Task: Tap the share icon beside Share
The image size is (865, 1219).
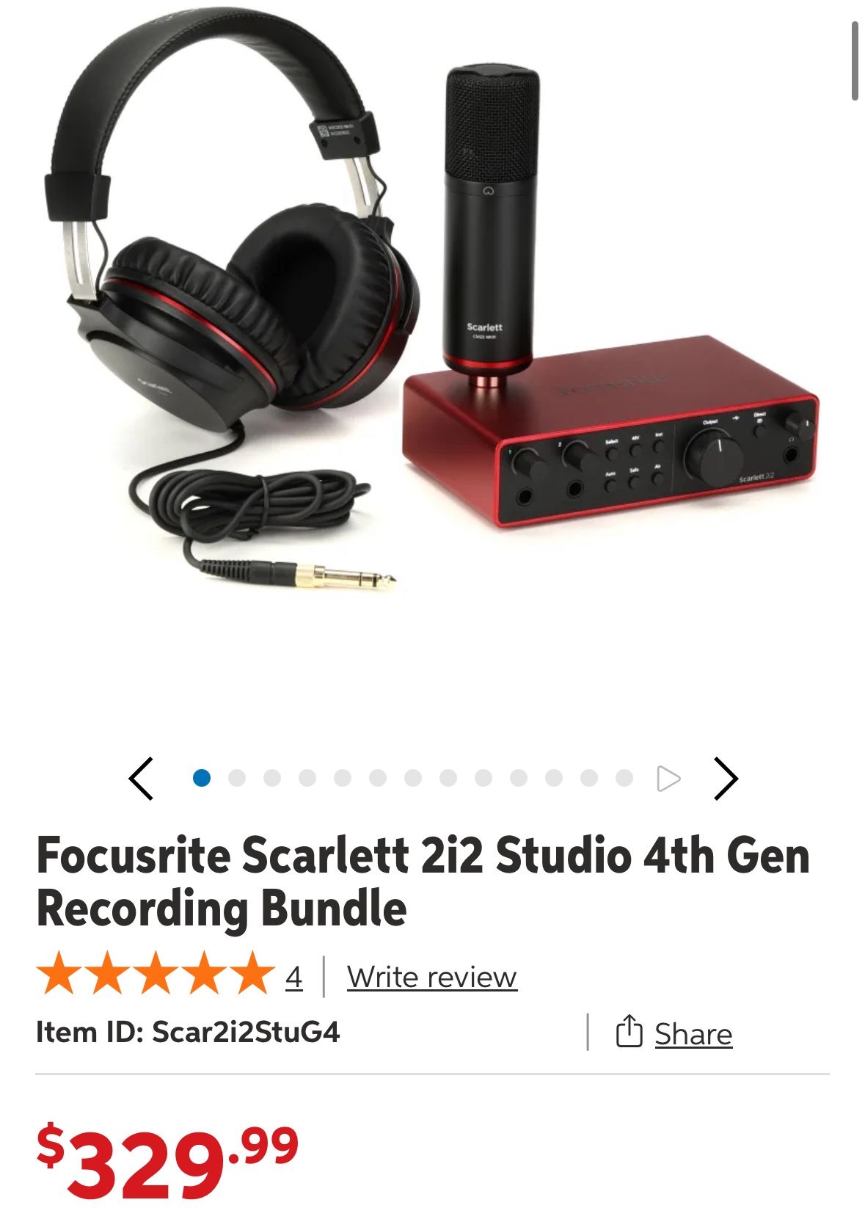Action: pyautogui.click(x=629, y=1032)
